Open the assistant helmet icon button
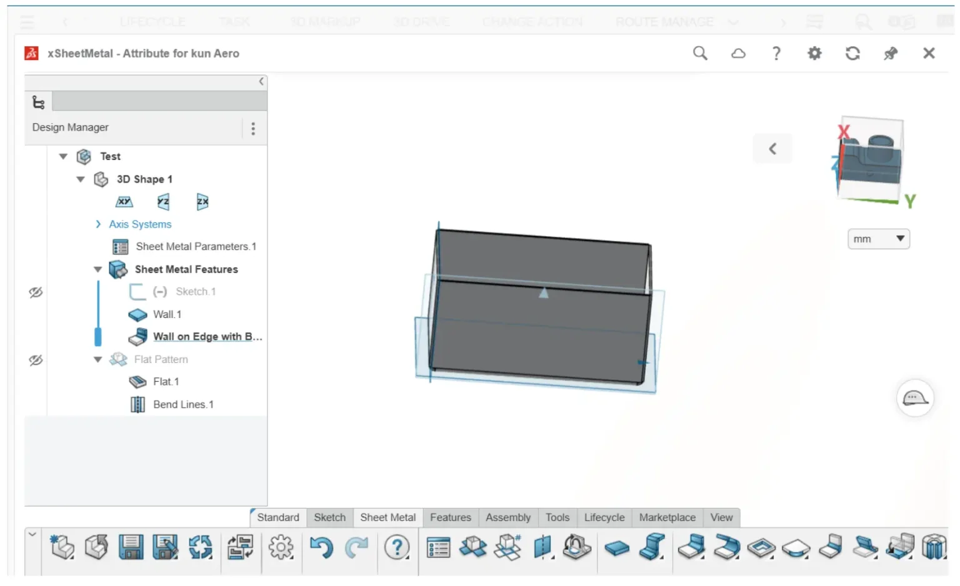Image resolution: width=960 pixels, height=586 pixels. (x=915, y=397)
